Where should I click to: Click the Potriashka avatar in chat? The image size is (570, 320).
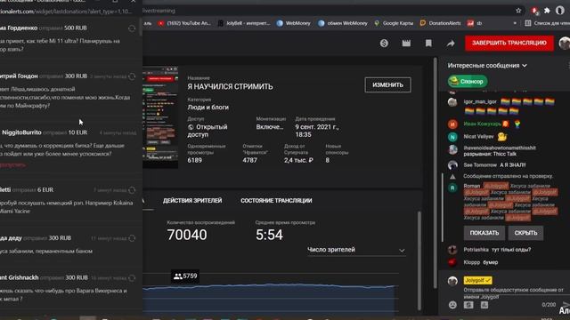click(452, 250)
